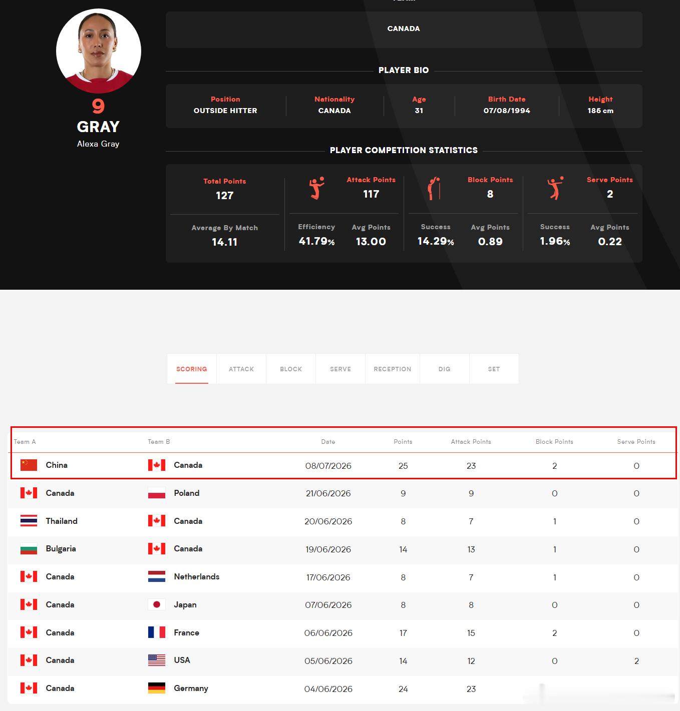Click Canada flag in the Poland match row
Image resolution: width=680 pixels, height=711 pixels.
pos(29,493)
